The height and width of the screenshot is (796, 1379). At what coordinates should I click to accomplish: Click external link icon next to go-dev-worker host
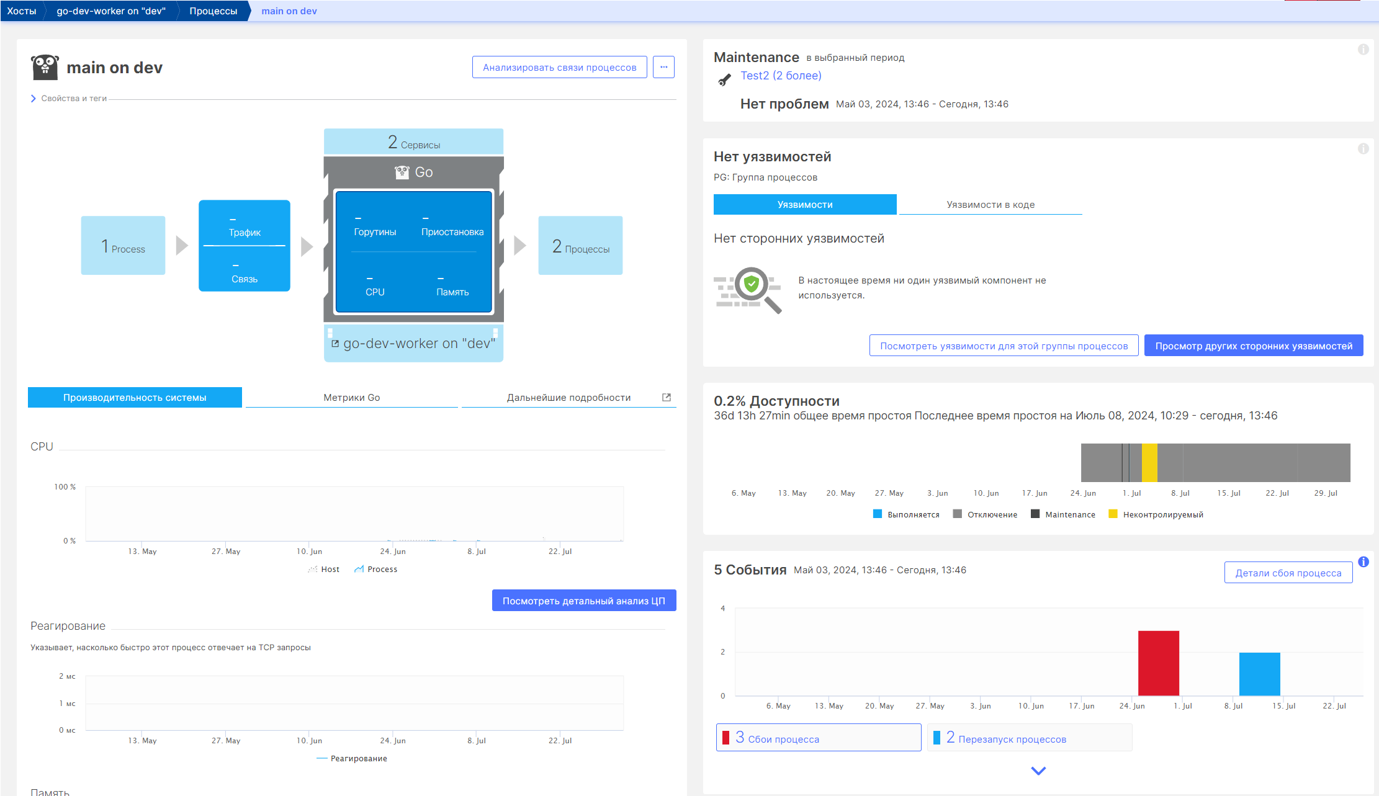[335, 344]
